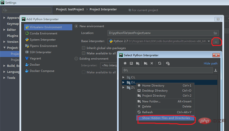Close the Add Python Interpreter dialog
Image resolution: width=229 pixels, height=131 pixels.
point(218,19)
